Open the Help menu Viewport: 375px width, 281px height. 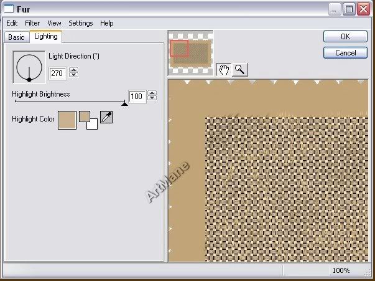pyautogui.click(x=107, y=23)
